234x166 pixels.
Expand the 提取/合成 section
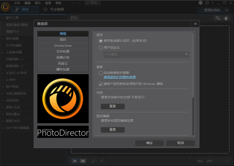point(3,107)
